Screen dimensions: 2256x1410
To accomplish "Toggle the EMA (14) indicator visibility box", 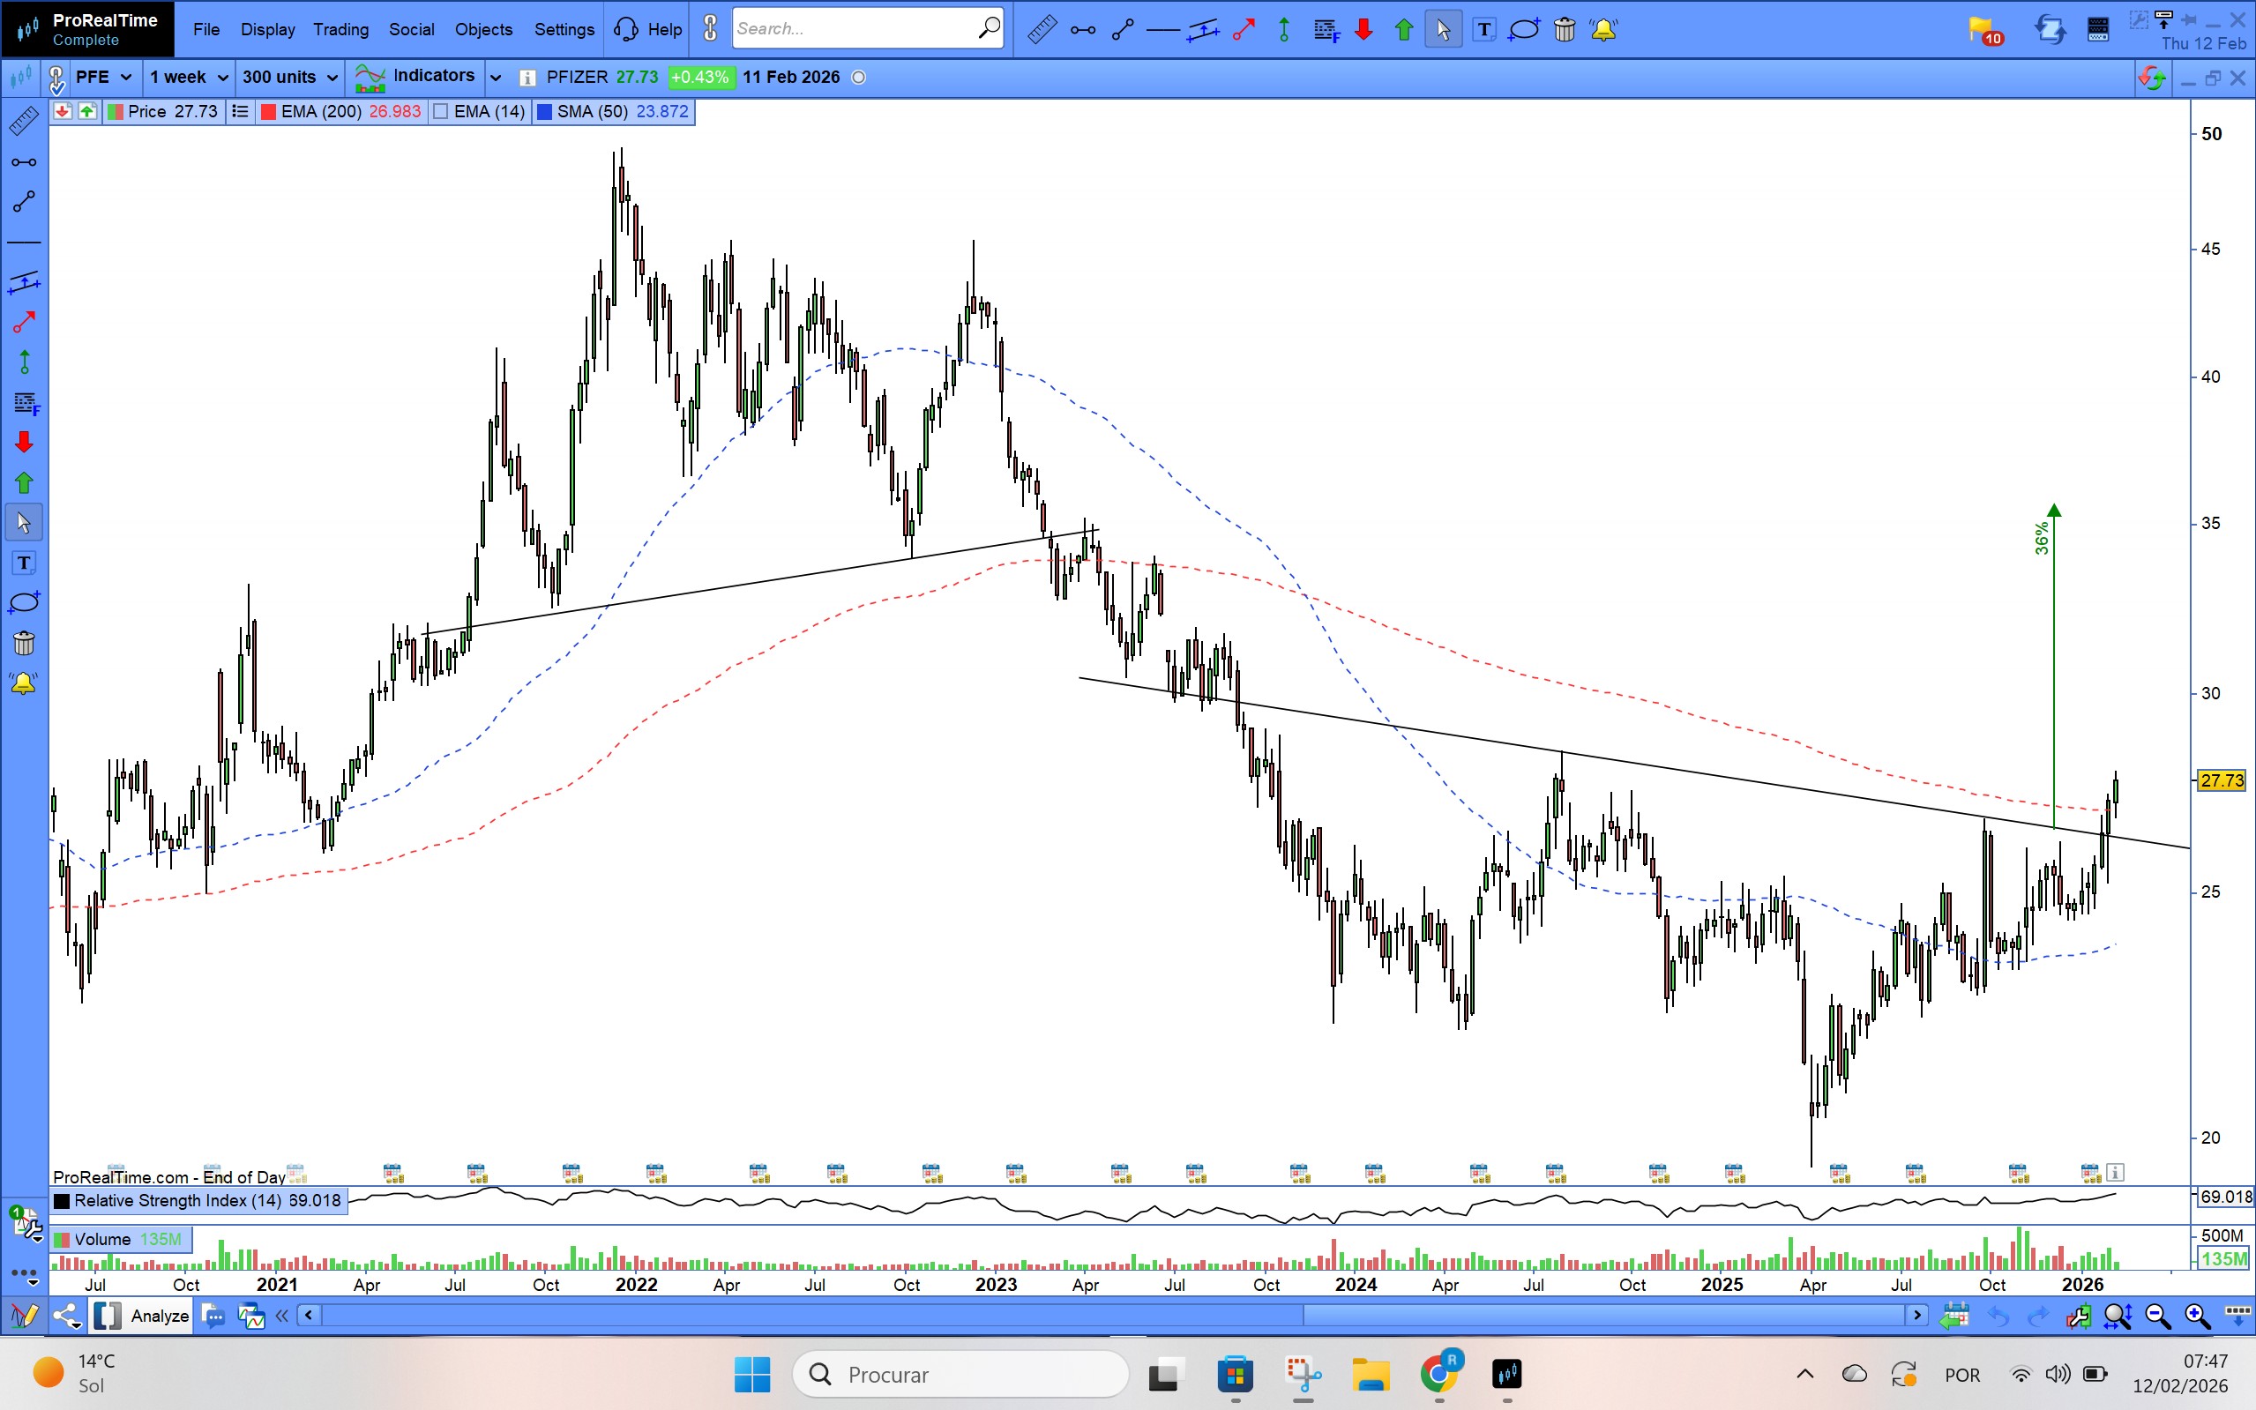I will [x=442, y=112].
